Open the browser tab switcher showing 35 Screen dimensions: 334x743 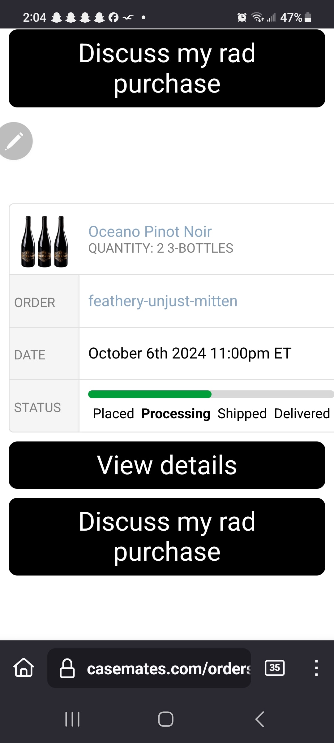point(275,668)
